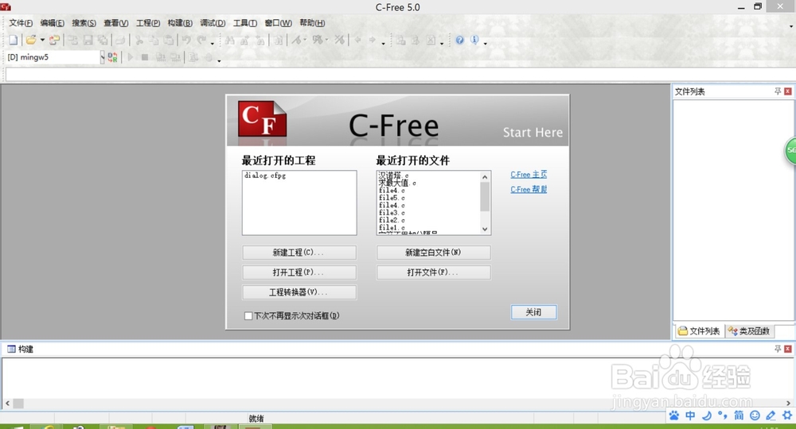Switch to 类及函数 tab
Screen dimensions: 796x429
pyautogui.click(x=749, y=330)
